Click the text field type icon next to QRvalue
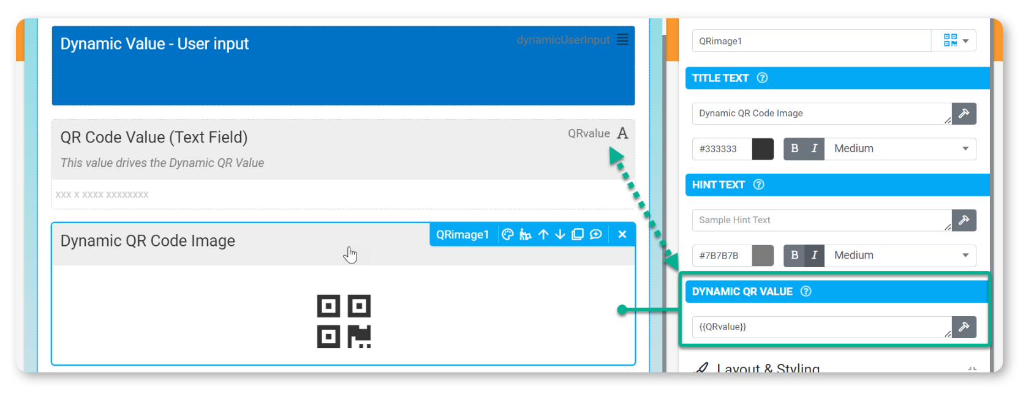1023x395 pixels. coord(622,133)
